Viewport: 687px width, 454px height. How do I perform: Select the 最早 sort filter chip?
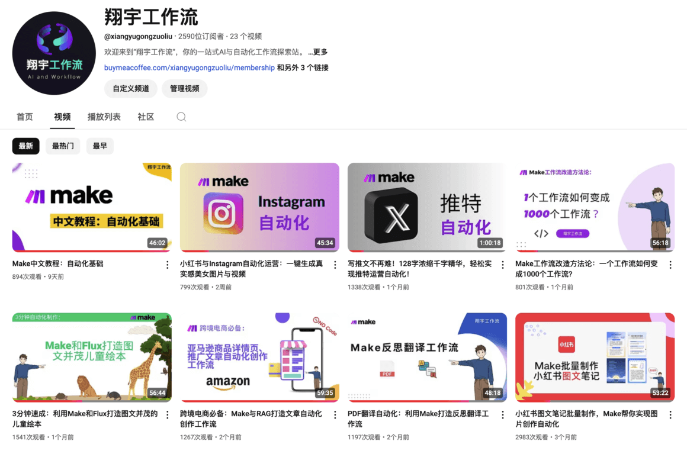coord(99,146)
